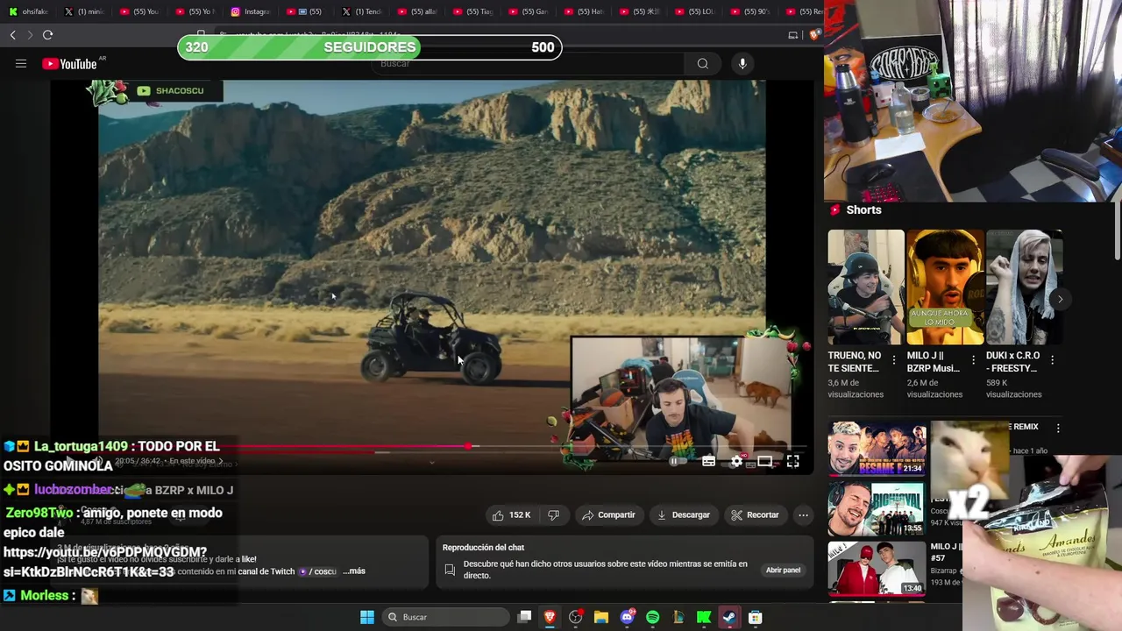Click the Recortar clip button
This screenshot has height=631, width=1122.
pyautogui.click(x=755, y=514)
